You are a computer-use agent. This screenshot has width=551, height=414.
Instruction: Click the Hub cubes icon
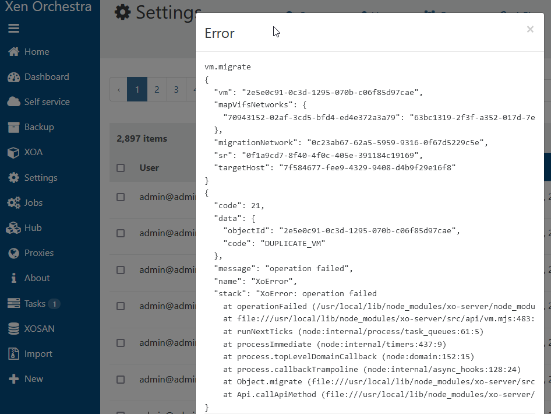tap(14, 228)
